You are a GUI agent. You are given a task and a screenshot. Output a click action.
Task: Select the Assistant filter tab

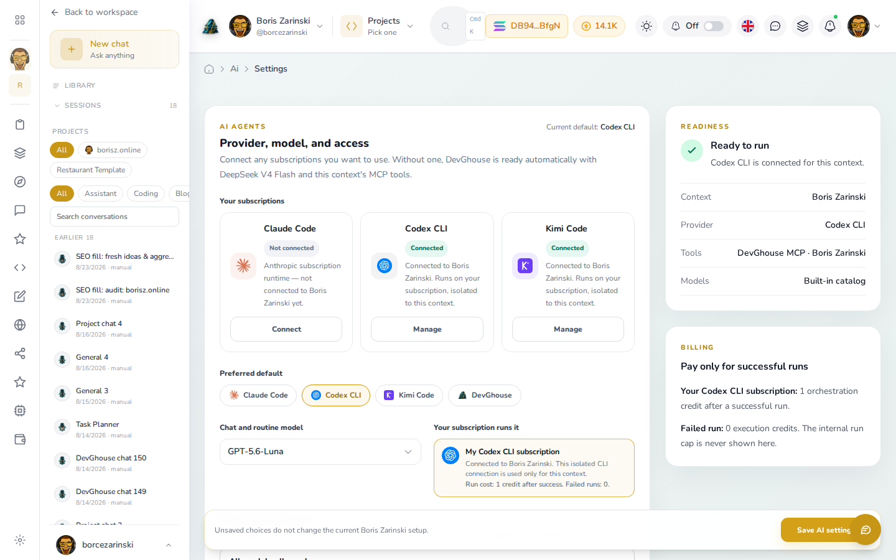101,194
